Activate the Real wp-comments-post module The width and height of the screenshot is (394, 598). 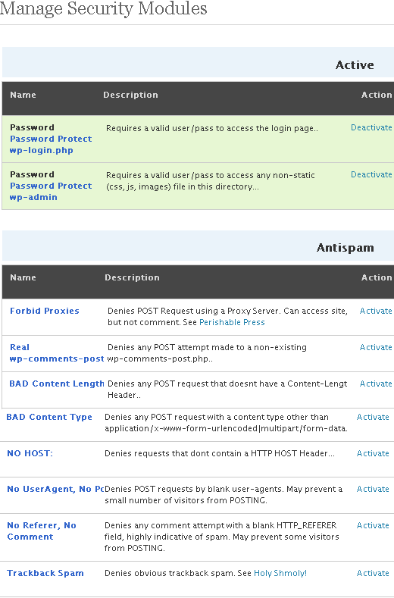[376, 347]
